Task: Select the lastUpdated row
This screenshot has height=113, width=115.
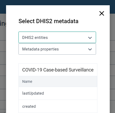Action: tap(58, 93)
